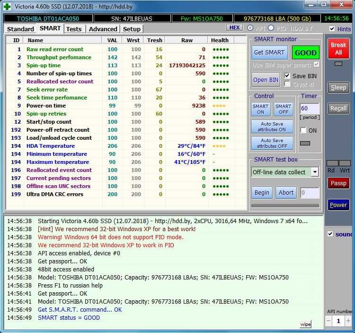This screenshot has height=333, width=355.
Task: Click the Get SMART button
Action: pyautogui.click(x=269, y=52)
